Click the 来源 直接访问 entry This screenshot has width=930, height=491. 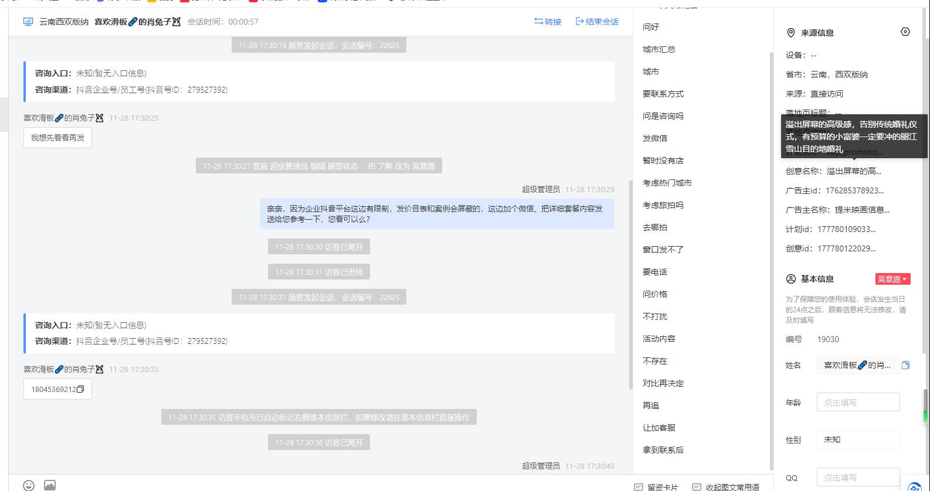(814, 94)
